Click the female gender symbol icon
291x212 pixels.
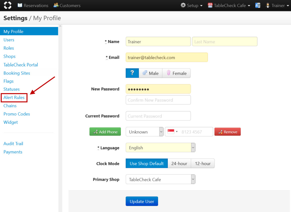[169, 73]
